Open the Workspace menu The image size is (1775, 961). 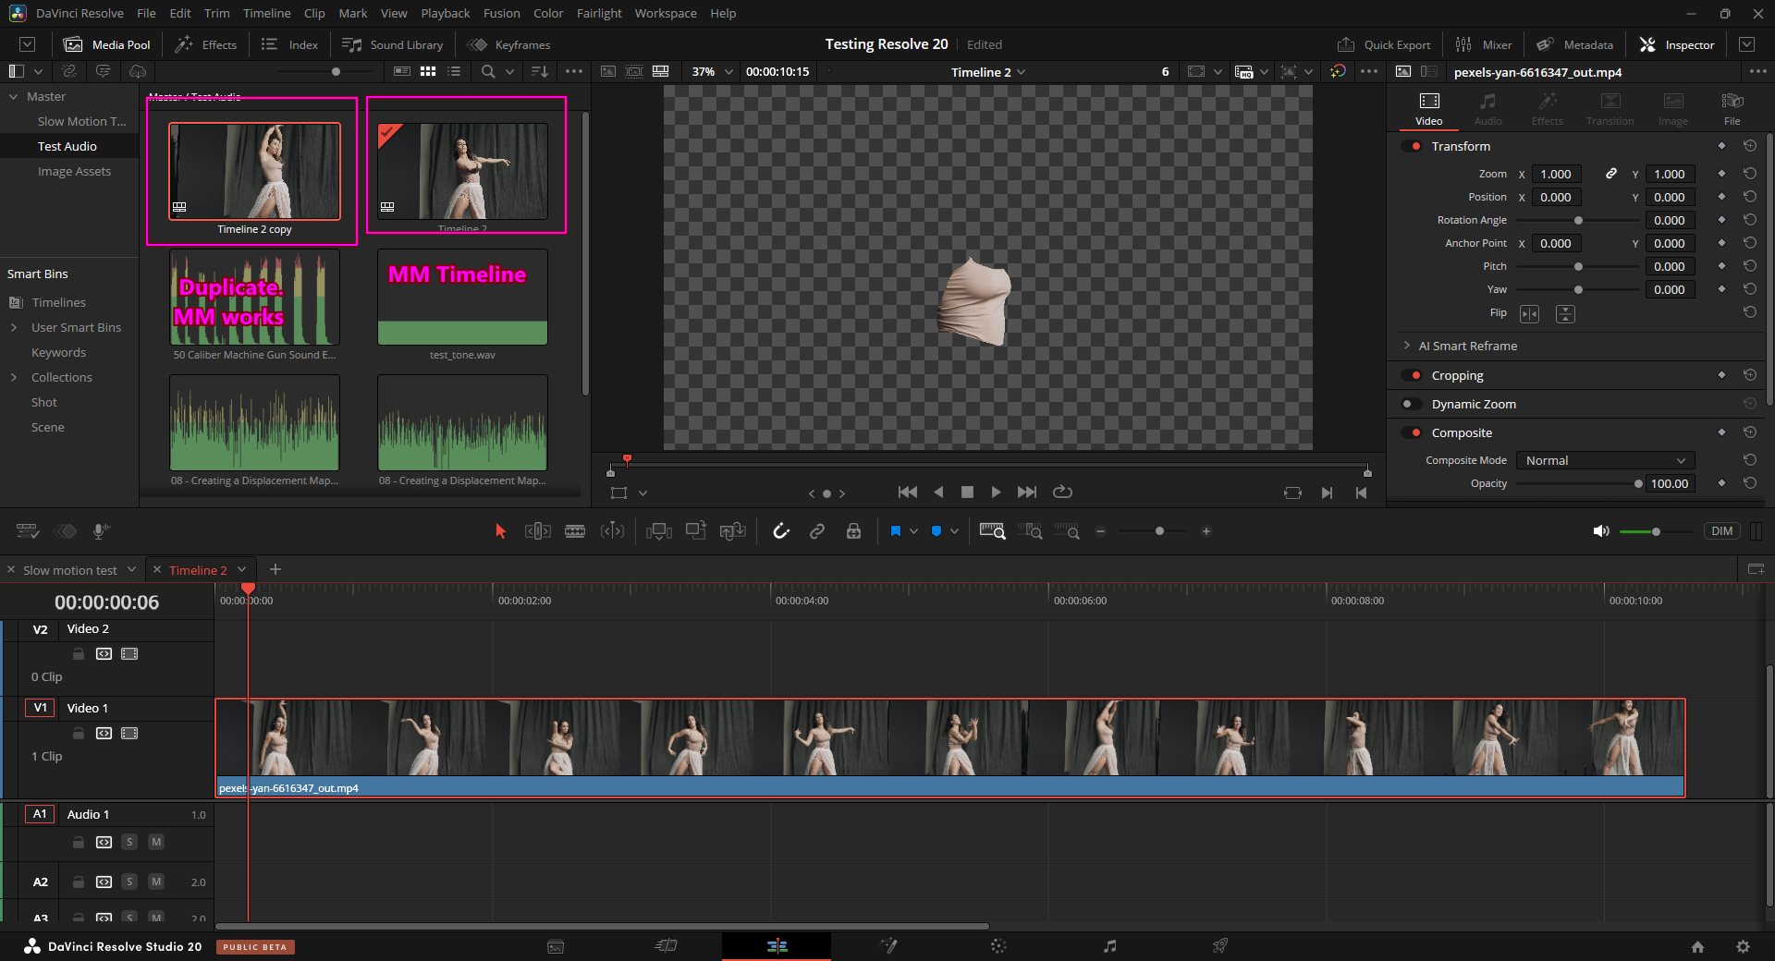665,13
